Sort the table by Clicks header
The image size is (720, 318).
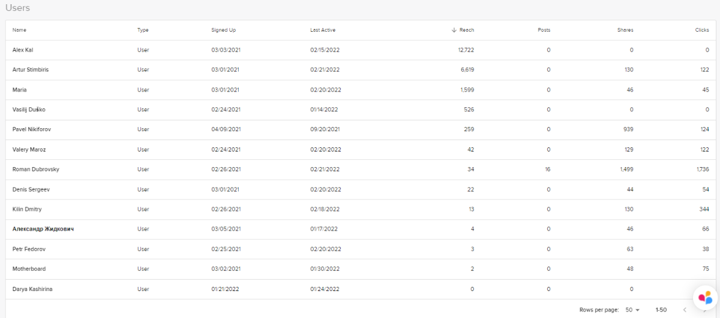pos(702,30)
